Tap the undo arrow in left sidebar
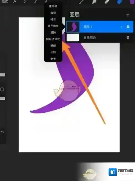The width and height of the screenshot is (135, 181). tap(2, 132)
